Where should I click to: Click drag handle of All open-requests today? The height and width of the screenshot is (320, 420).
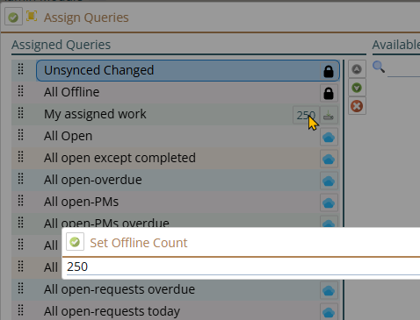tap(20, 310)
